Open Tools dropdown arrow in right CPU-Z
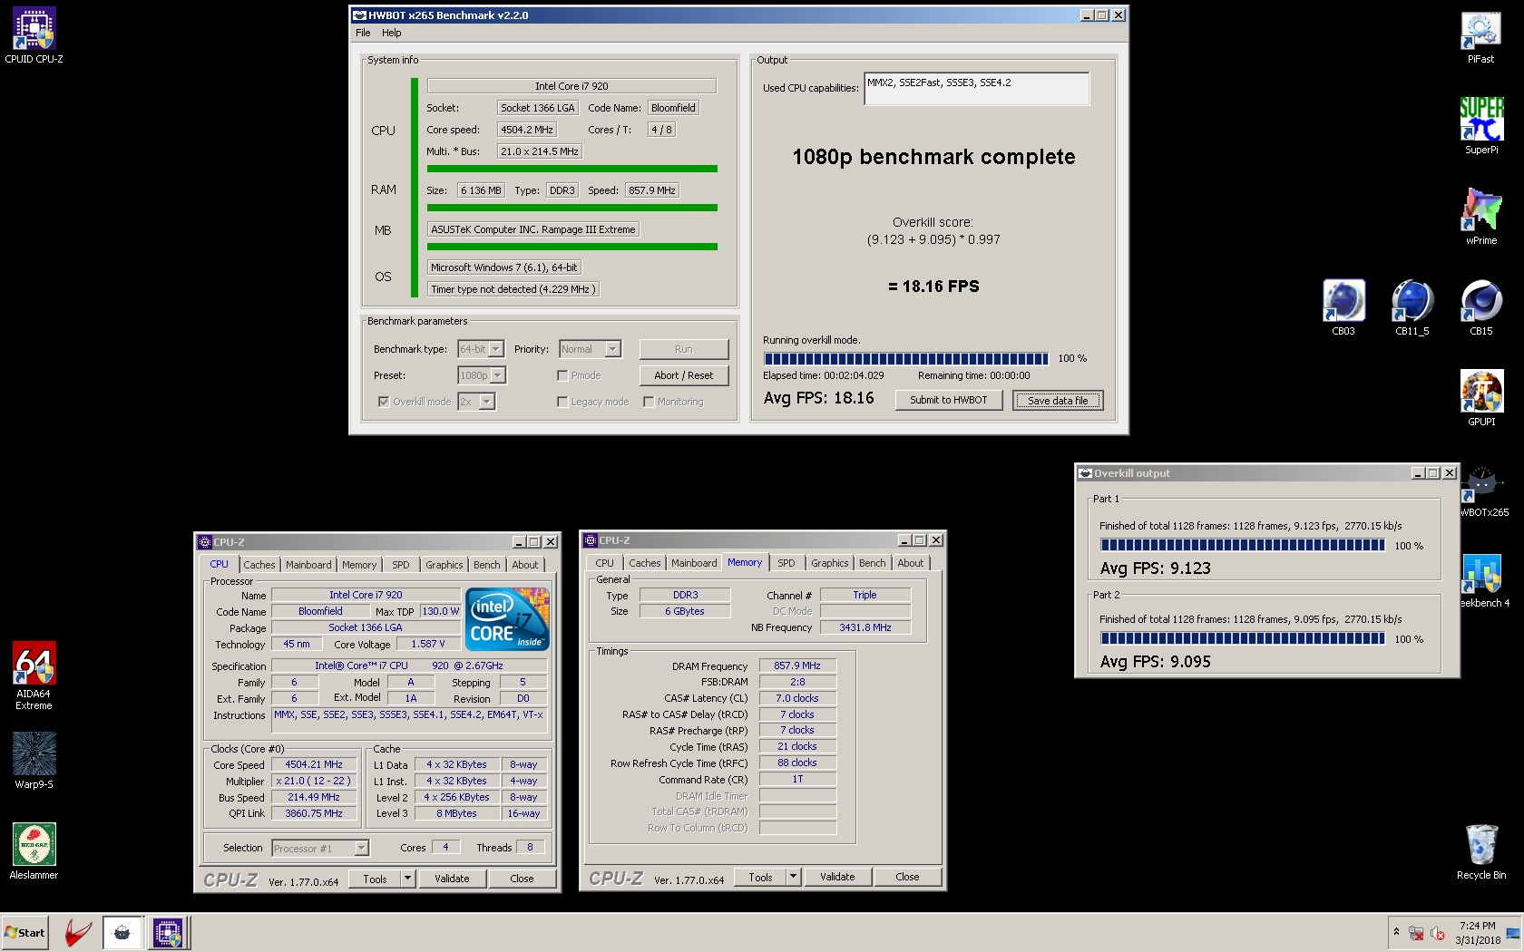The width and height of the screenshot is (1524, 952). [x=794, y=877]
